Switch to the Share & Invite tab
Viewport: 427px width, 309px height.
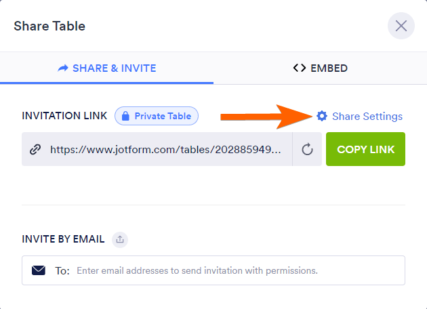point(107,68)
